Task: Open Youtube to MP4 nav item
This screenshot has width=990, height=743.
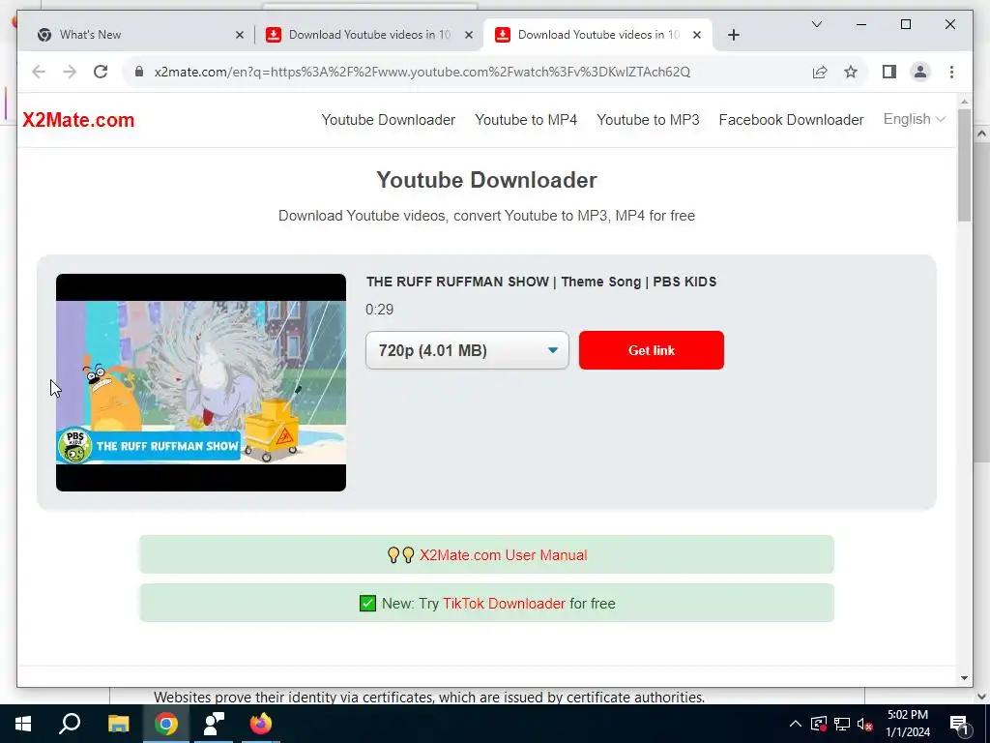Action: (526, 120)
